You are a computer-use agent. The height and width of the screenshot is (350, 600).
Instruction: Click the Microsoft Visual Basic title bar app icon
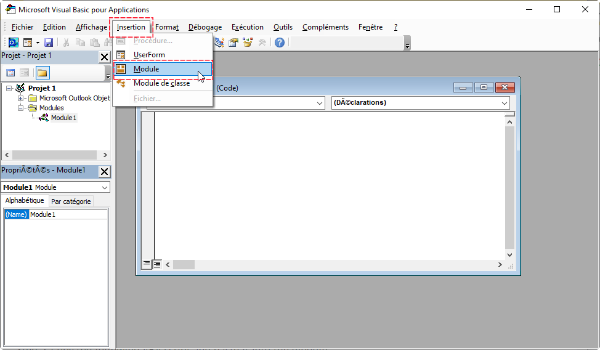pos(10,9)
